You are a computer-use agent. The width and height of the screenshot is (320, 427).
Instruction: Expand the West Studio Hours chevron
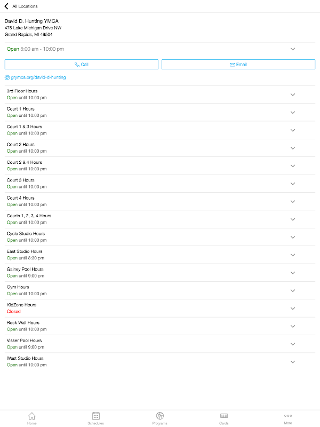(x=293, y=362)
